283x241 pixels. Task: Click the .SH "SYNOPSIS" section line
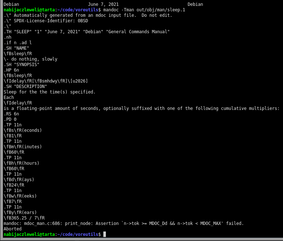22,65
